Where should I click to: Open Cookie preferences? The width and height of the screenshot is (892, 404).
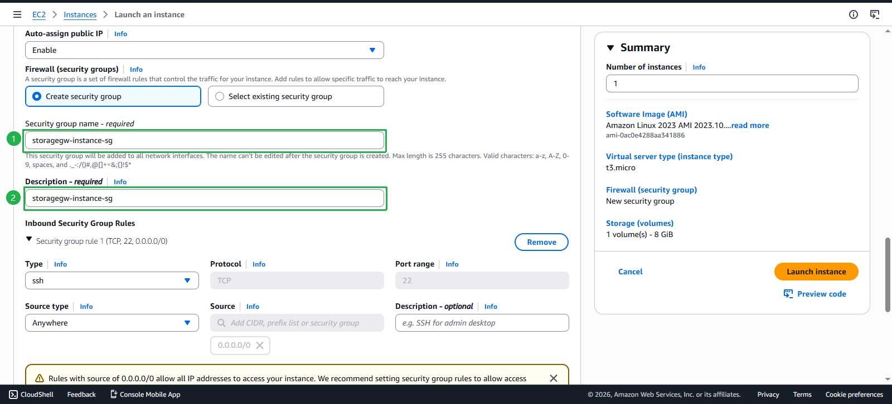pos(854,395)
